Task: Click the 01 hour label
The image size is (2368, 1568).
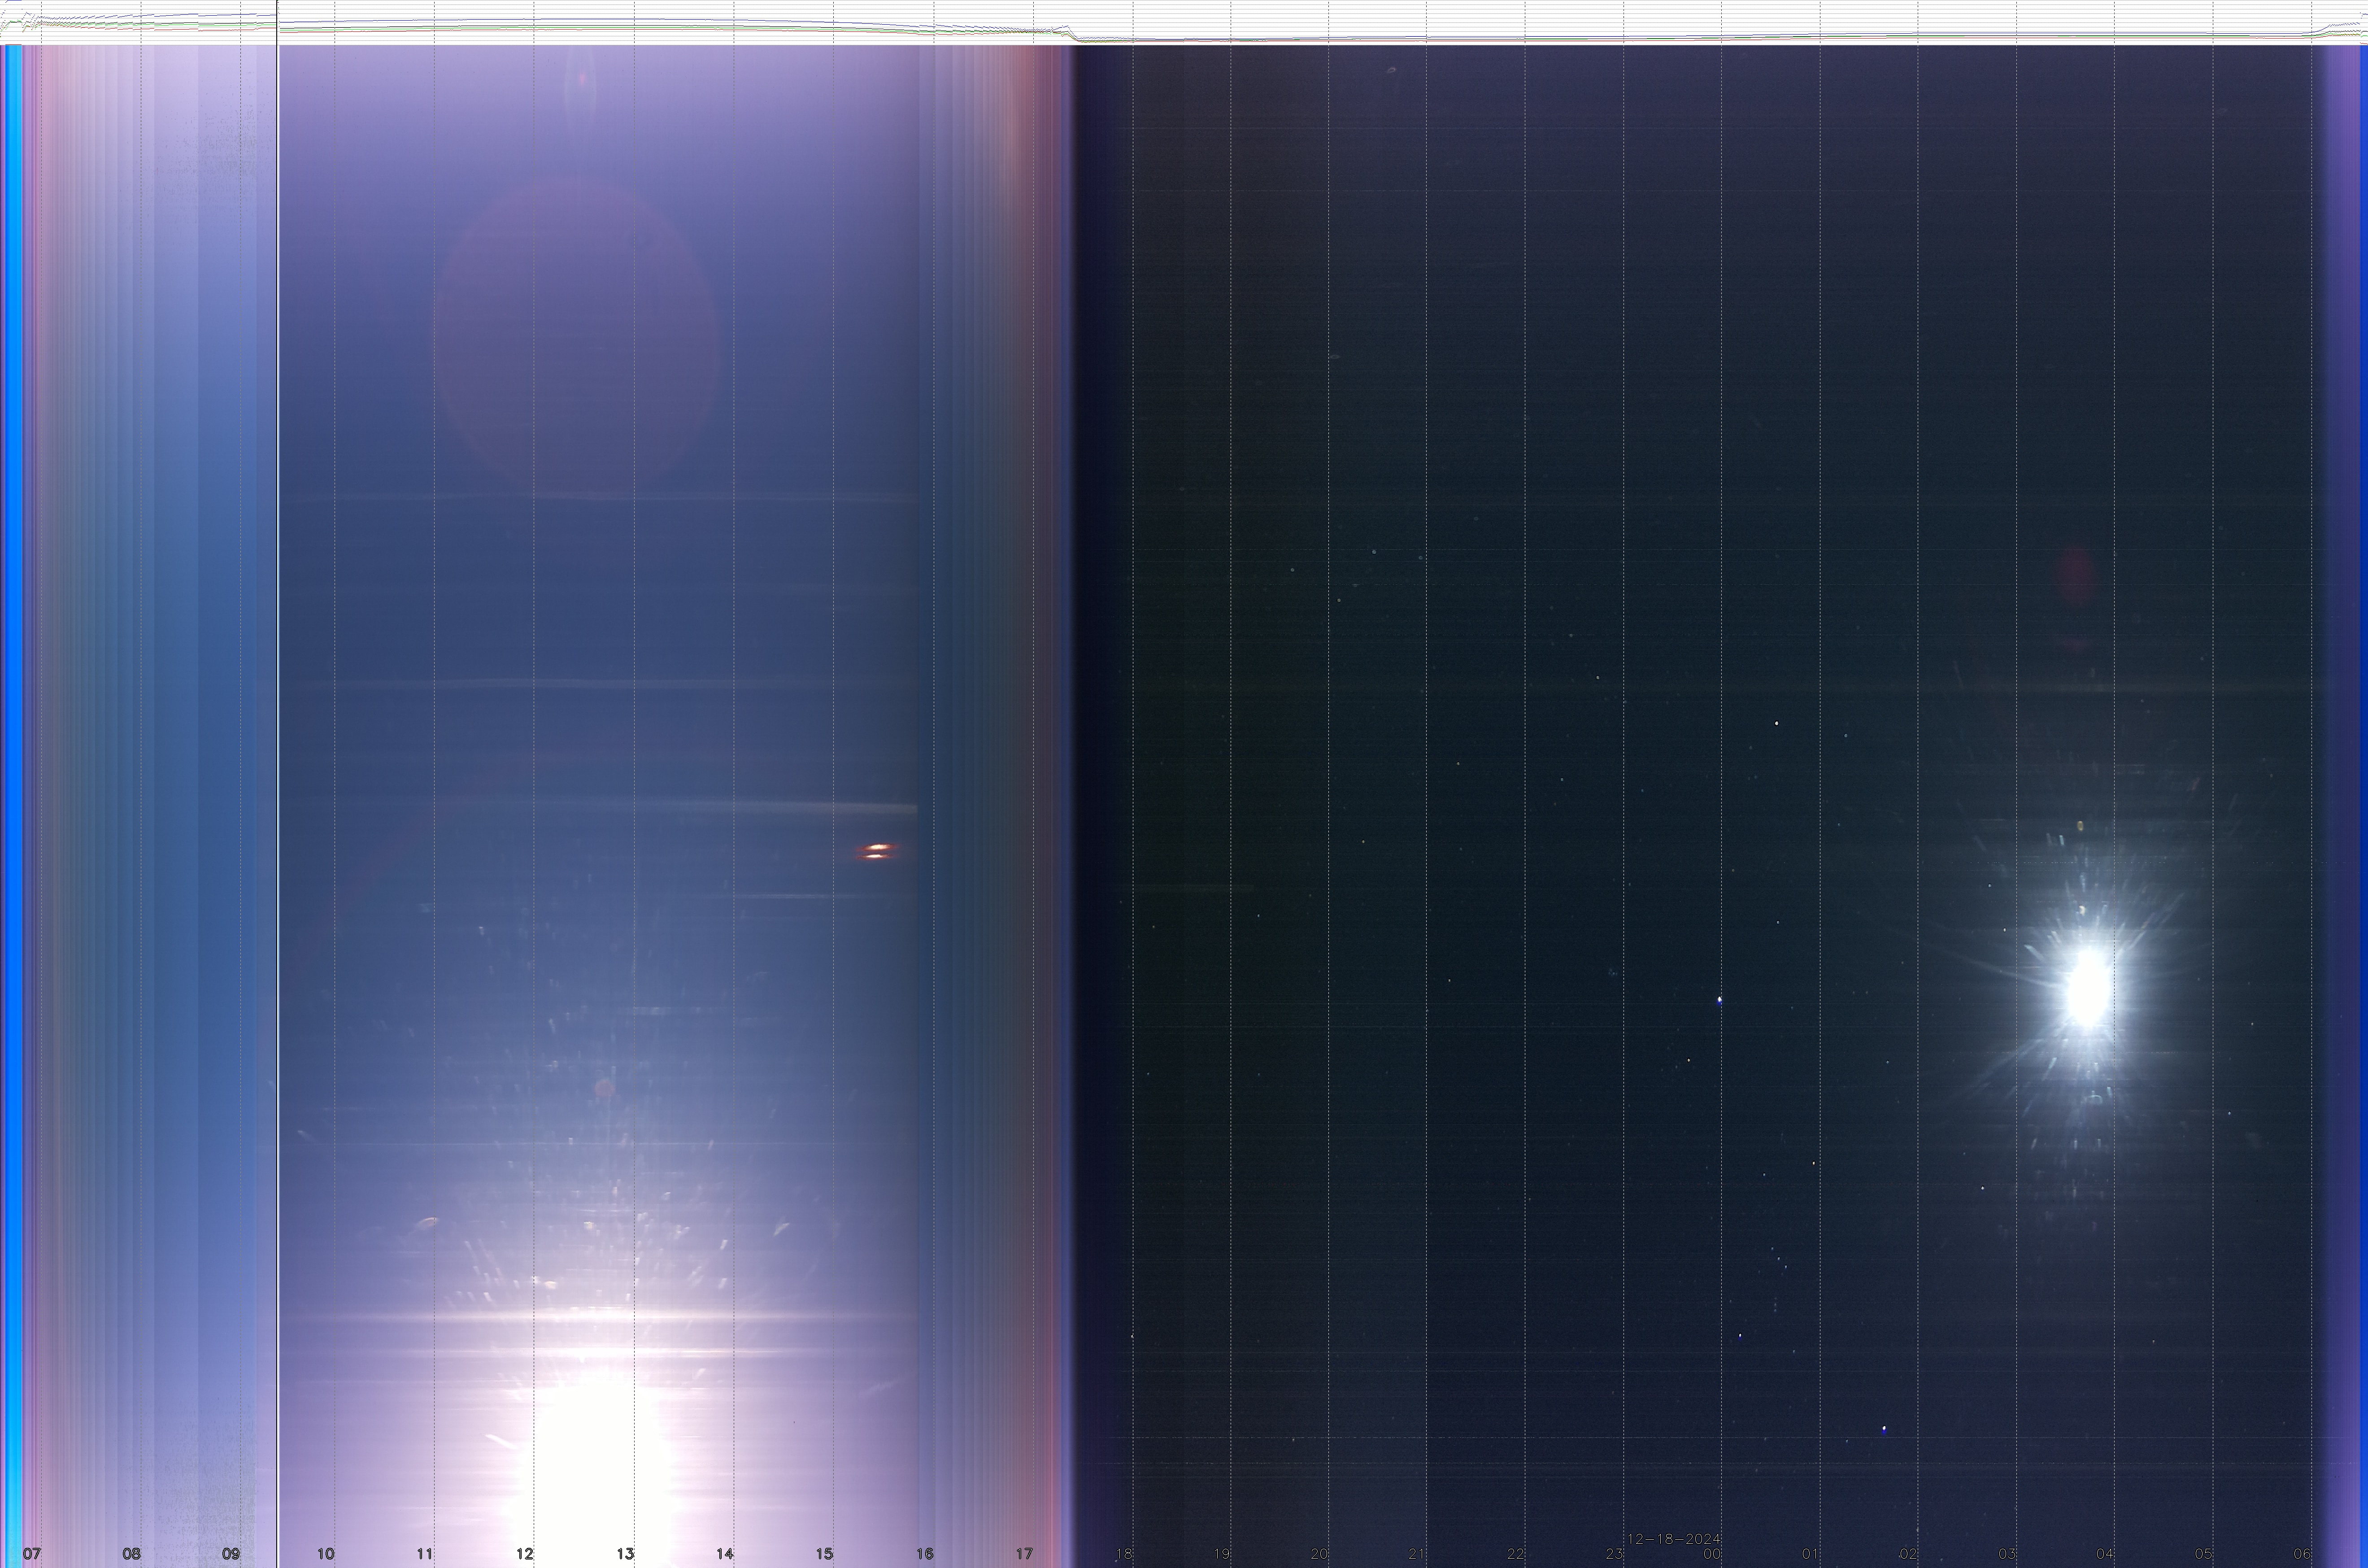Action: pyautogui.click(x=1810, y=1553)
